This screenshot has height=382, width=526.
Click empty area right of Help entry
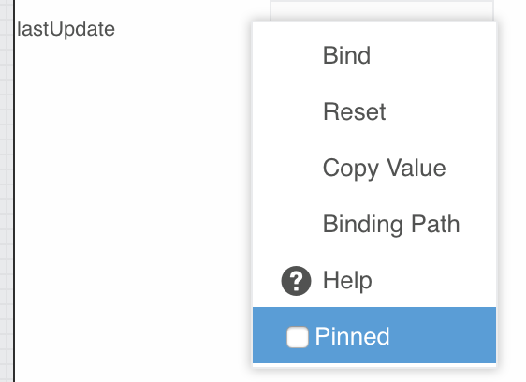pos(432,280)
